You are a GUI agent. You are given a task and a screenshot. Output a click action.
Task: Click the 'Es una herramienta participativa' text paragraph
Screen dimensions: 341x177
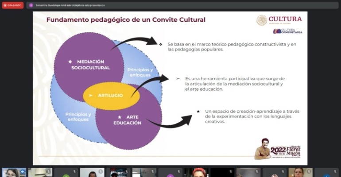pos(234,84)
